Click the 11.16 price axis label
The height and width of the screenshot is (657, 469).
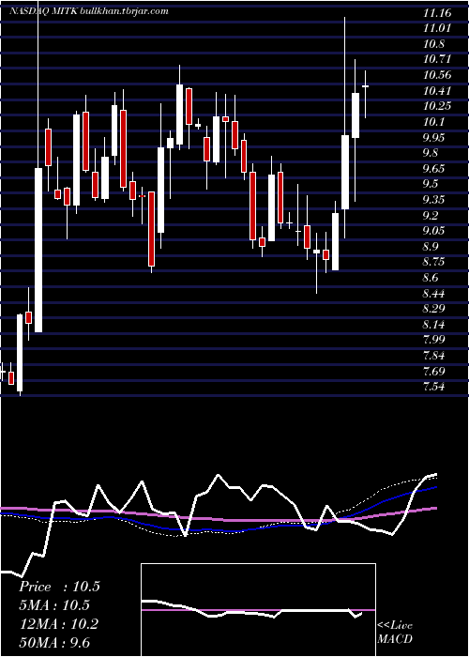pyautogui.click(x=437, y=13)
